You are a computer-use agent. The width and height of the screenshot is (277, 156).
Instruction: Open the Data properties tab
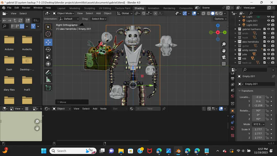[232, 128]
